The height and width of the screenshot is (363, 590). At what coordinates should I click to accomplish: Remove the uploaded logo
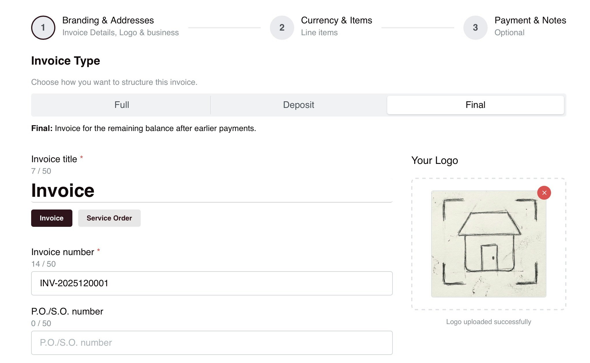tap(544, 193)
